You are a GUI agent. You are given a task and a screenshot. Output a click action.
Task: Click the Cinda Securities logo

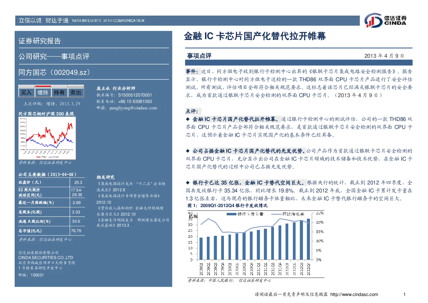click(x=385, y=20)
